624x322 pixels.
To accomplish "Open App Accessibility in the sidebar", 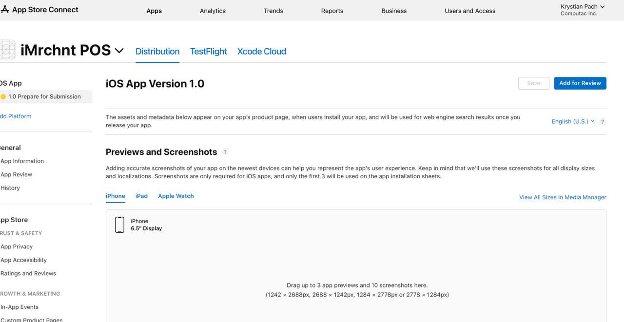I will pyautogui.click(x=23, y=260).
